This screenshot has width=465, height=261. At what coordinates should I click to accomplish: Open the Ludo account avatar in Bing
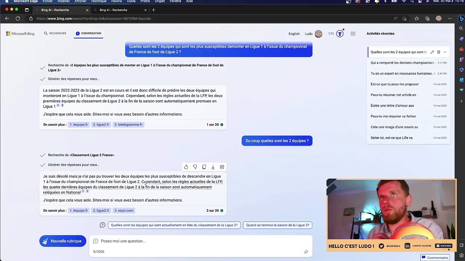319,34
